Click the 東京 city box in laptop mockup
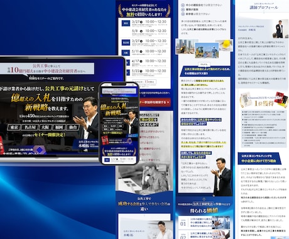Viewport: 289px width, 239px height. point(14,127)
